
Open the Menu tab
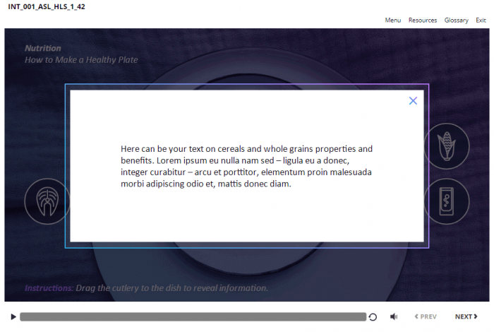[392, 20]
